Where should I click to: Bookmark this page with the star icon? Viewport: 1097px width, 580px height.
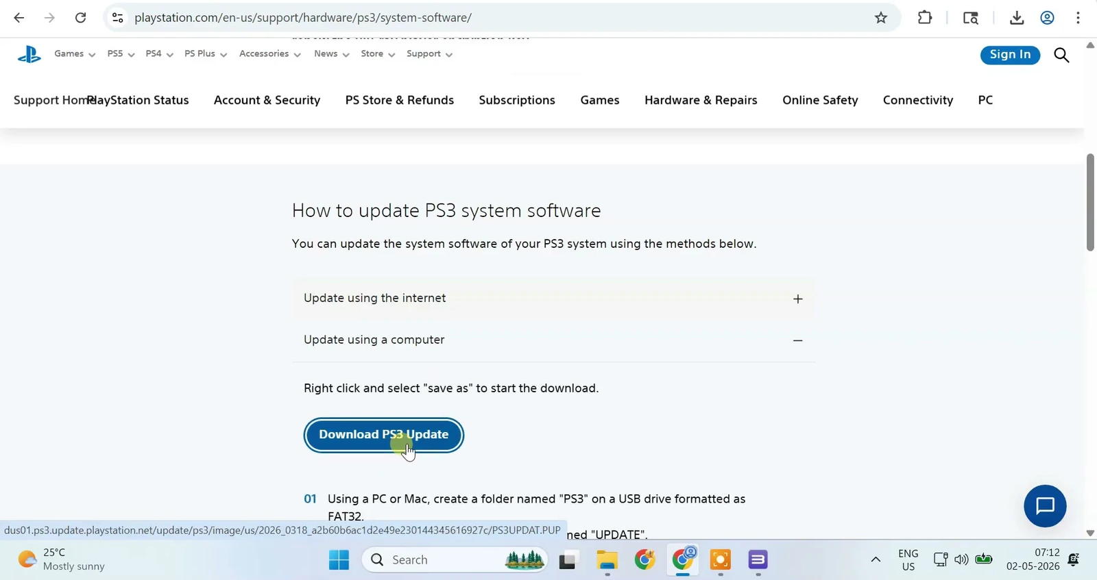(881, 18)
